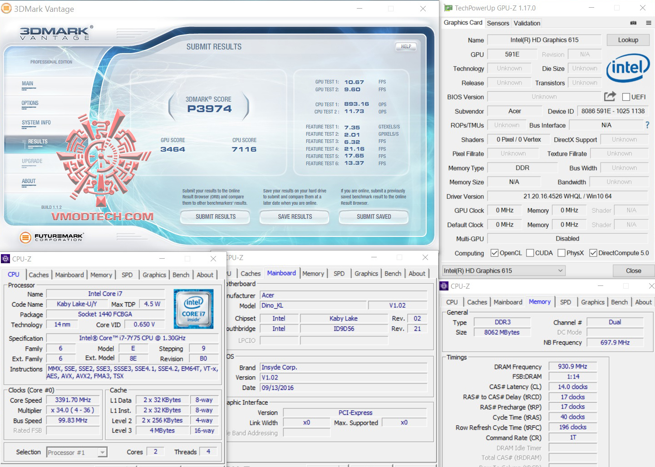Screen dimensions: 655x467
Task: Open the Caches tab in the processor CPU-Z window
Action: [x=39, y=275]
